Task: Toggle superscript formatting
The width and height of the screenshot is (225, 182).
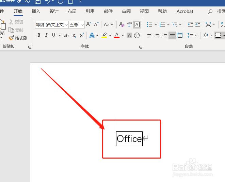Action: coord(82,35)
